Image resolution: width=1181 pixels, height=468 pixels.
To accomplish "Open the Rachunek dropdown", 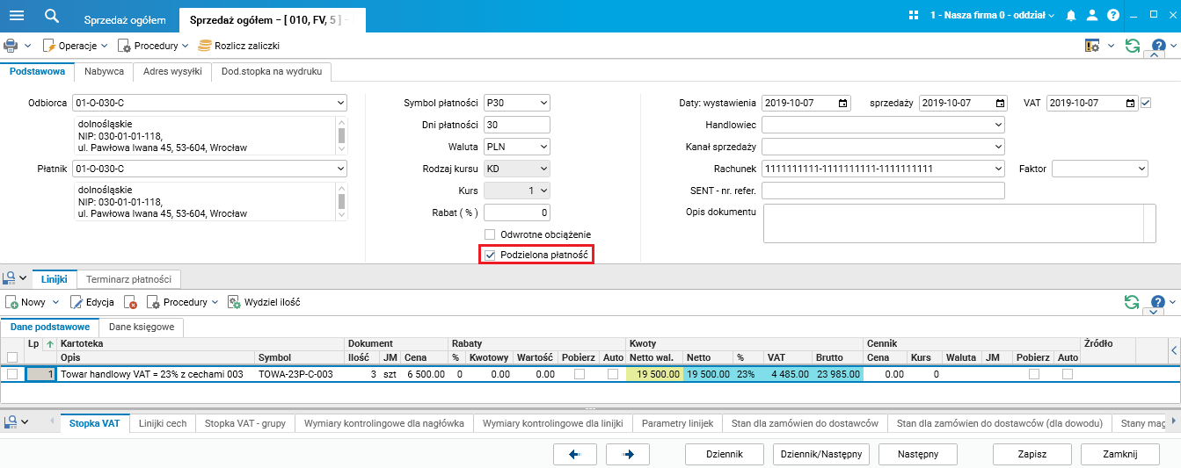I will point(997,169).
